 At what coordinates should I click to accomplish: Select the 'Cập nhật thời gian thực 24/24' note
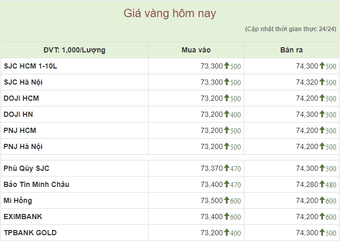click(x=291, y=29)
